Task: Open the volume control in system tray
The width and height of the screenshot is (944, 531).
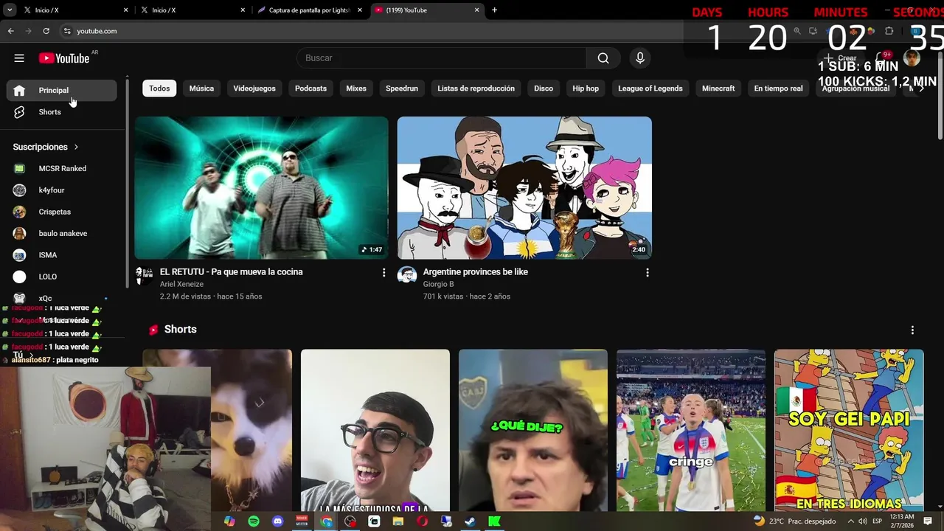Action: (x=861, y=521)
